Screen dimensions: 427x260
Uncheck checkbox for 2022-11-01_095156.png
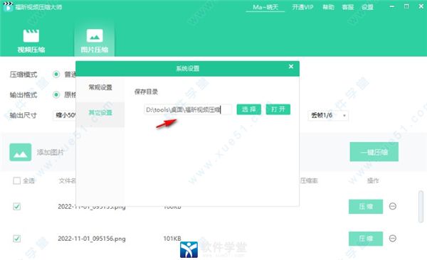click(16, 239)
